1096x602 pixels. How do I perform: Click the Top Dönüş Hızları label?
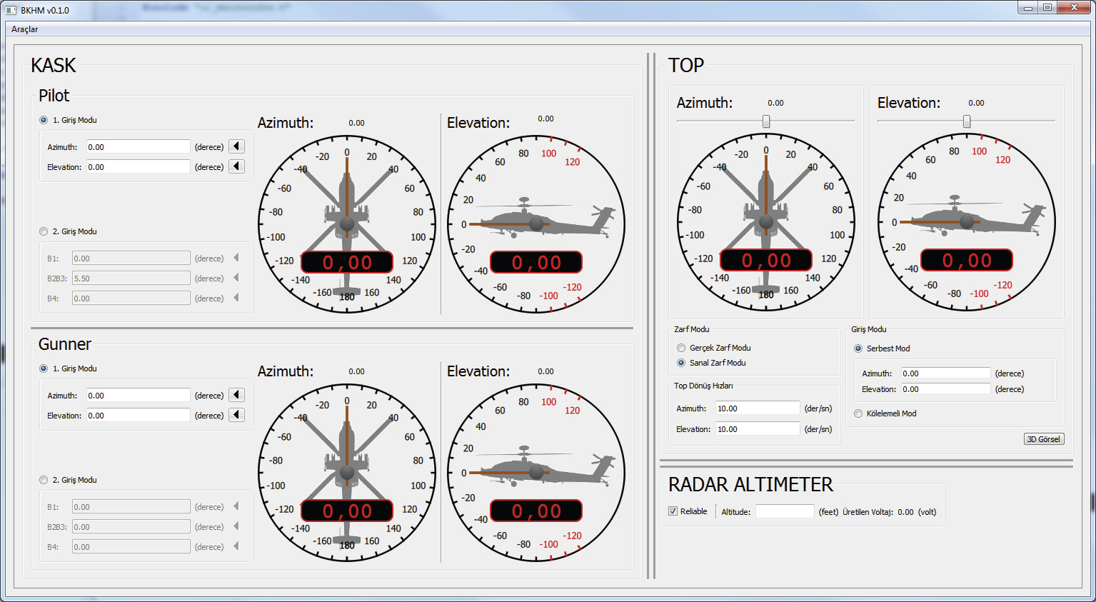703,386
